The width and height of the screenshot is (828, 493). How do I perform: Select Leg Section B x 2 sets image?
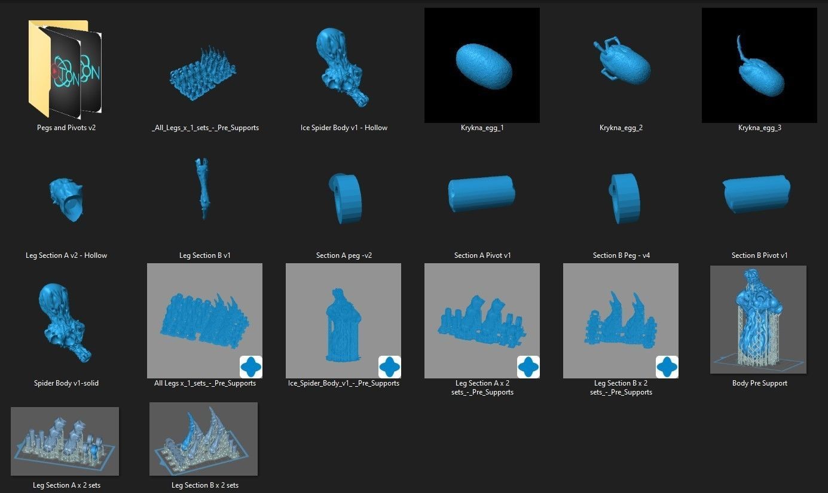pos(203,439)
